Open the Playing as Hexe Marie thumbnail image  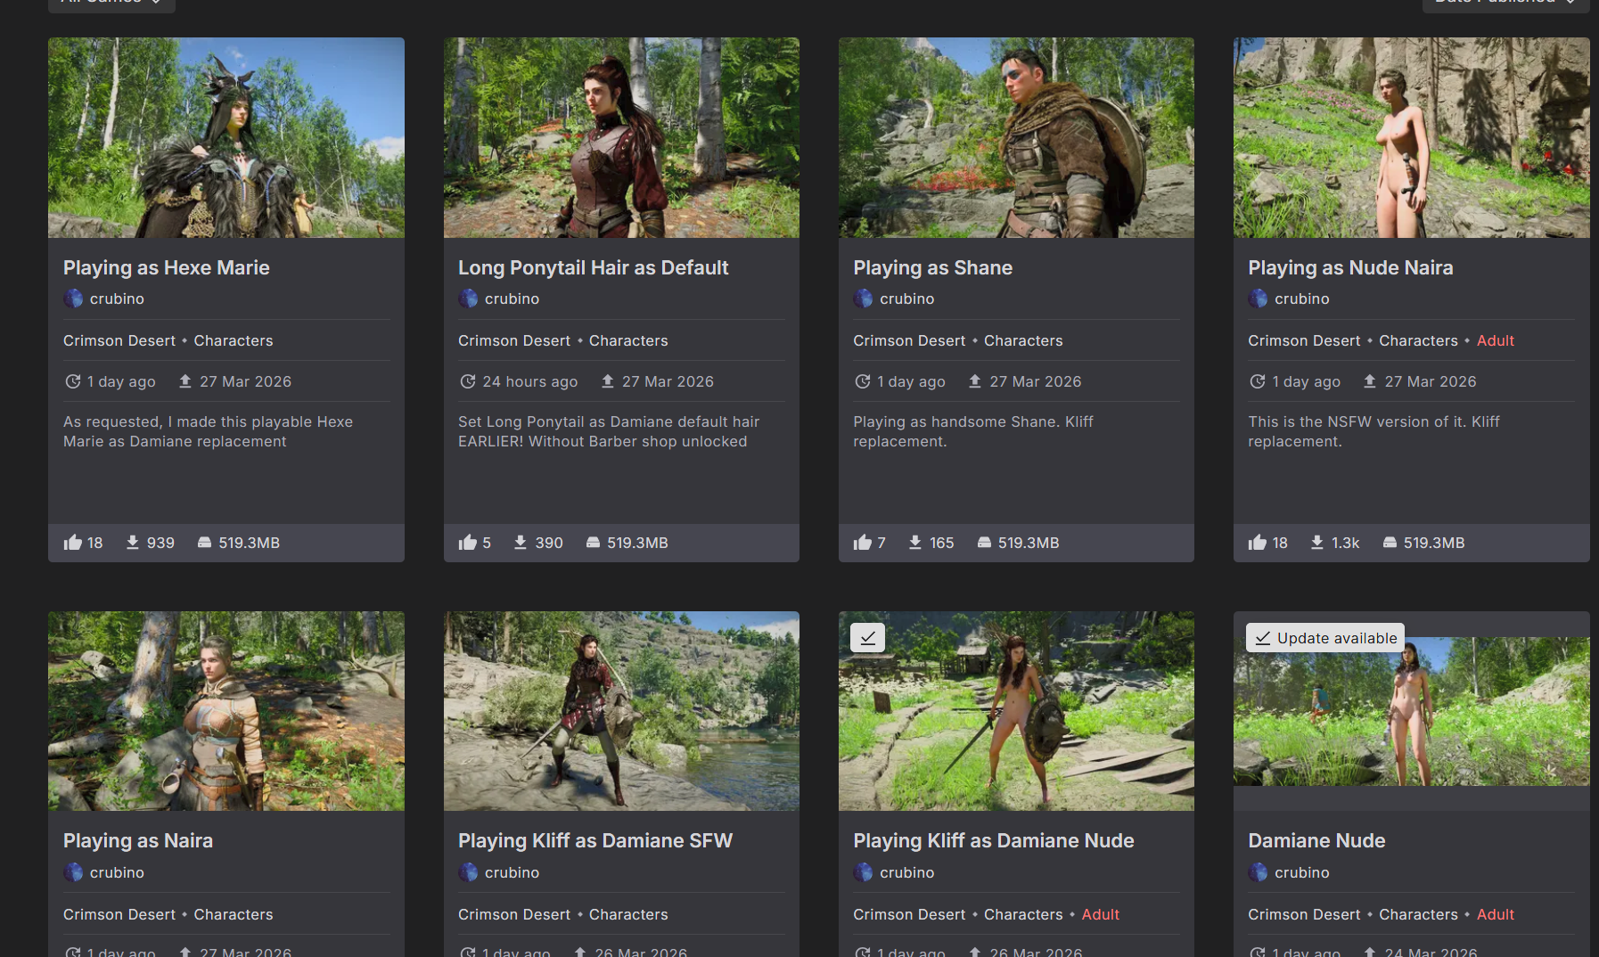(x=226, y=137)
